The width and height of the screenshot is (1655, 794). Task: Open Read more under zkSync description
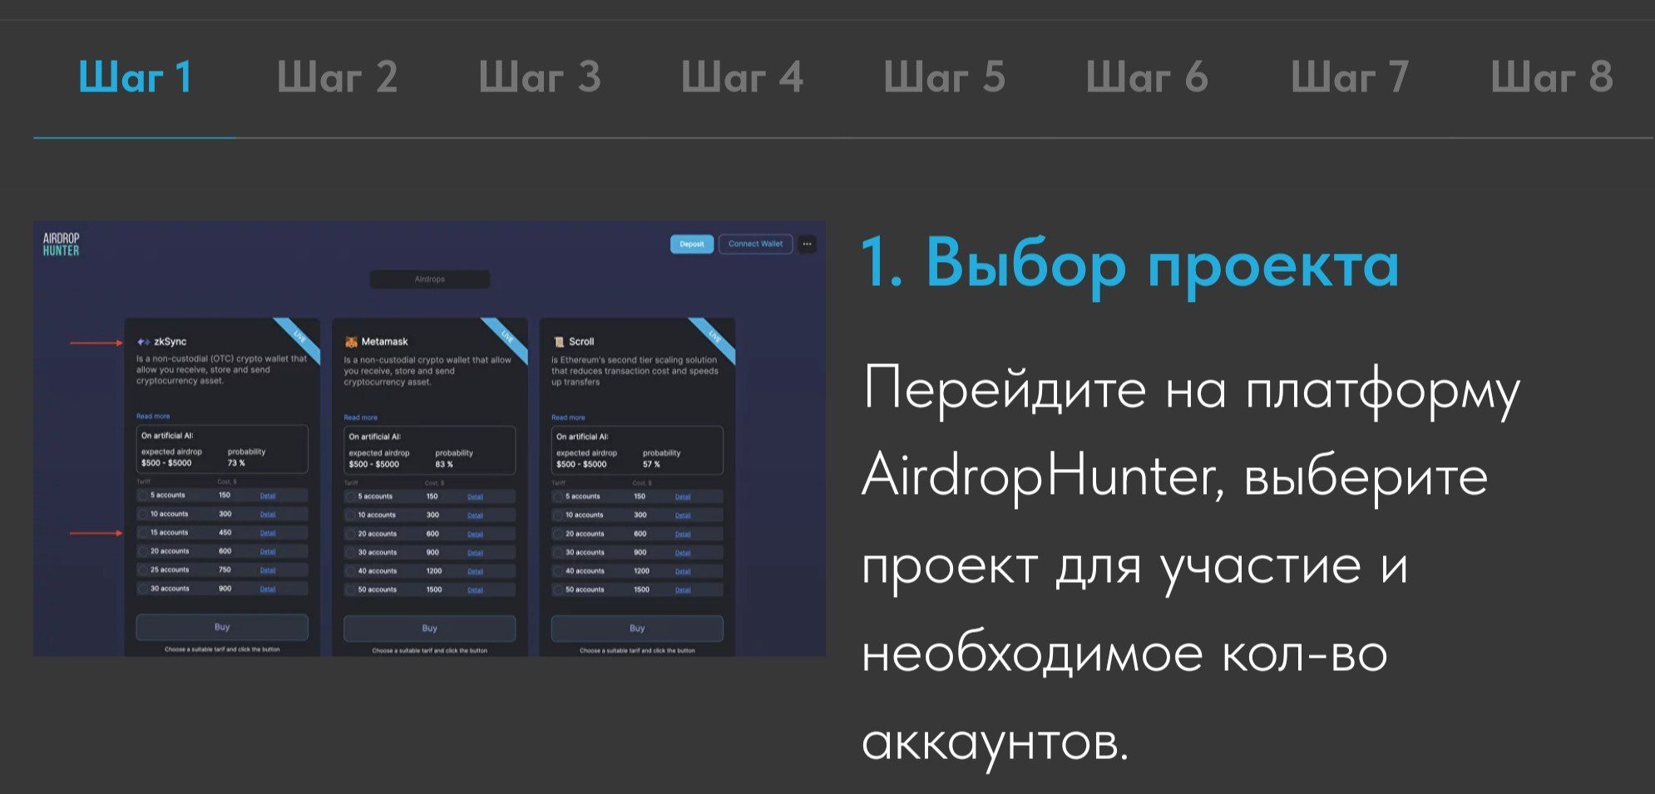(153, 417)
